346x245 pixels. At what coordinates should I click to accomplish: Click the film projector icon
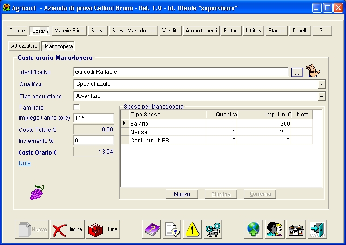tap(213, 229)
